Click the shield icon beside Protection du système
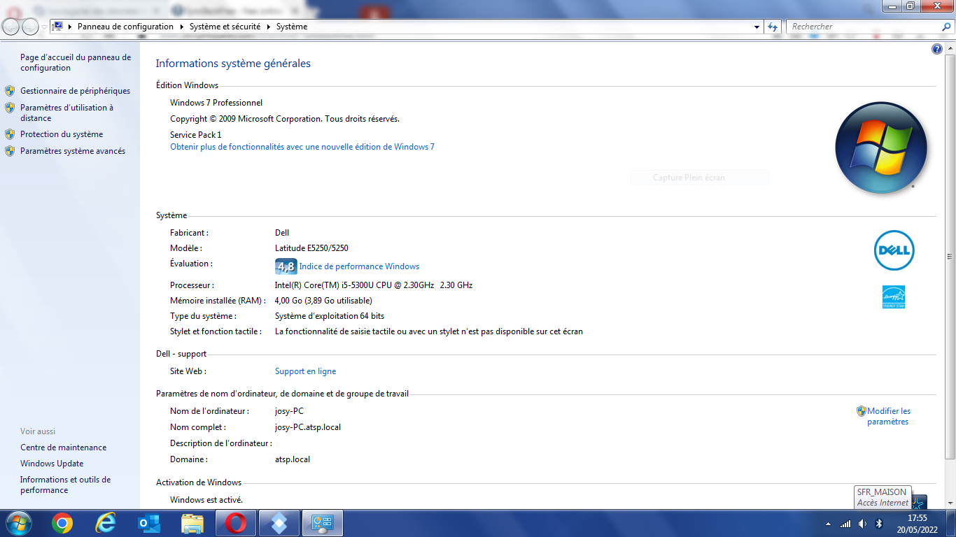The width and height of the screenshot is (956, 537). click(x=10, y=134)
